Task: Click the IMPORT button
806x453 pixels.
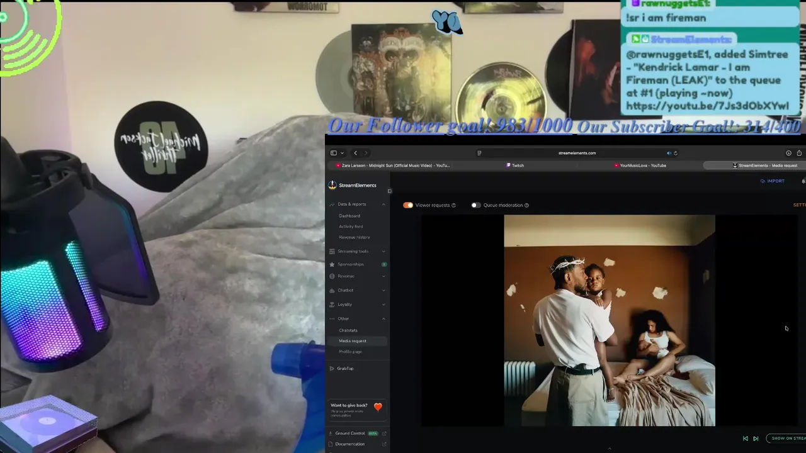Action: click(773, 181)
